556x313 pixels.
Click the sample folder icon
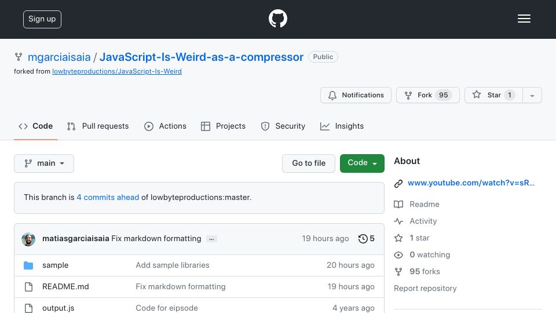click(28, 265)
